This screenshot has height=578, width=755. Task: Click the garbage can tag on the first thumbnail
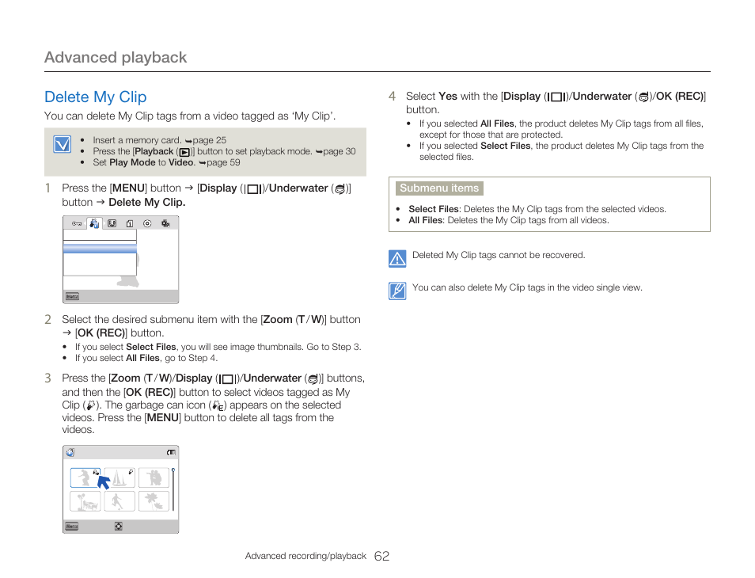pos(96,473)
